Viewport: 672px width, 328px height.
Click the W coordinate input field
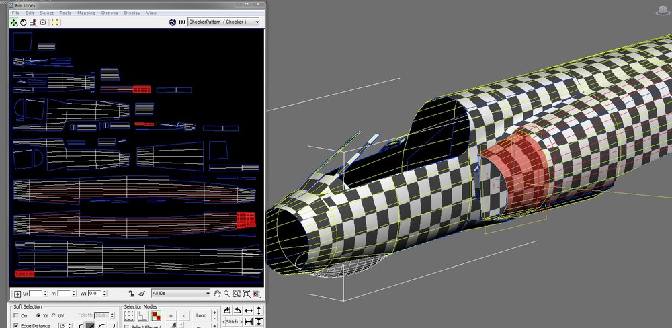(95, 294)
